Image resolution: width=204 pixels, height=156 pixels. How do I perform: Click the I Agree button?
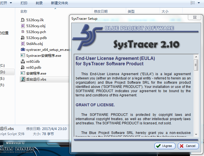[165, 146]
